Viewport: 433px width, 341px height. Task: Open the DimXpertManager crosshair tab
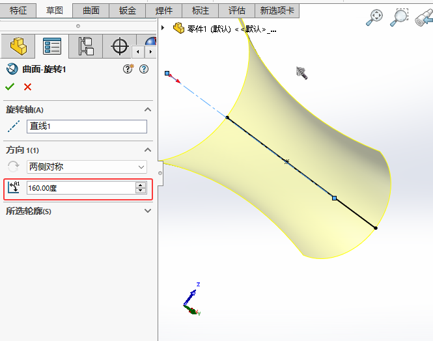click(x=120, y=46)
